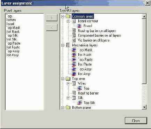151x129 pixels.
Task: Select Component barrier on all layers item
Action: tap(99, 36)
